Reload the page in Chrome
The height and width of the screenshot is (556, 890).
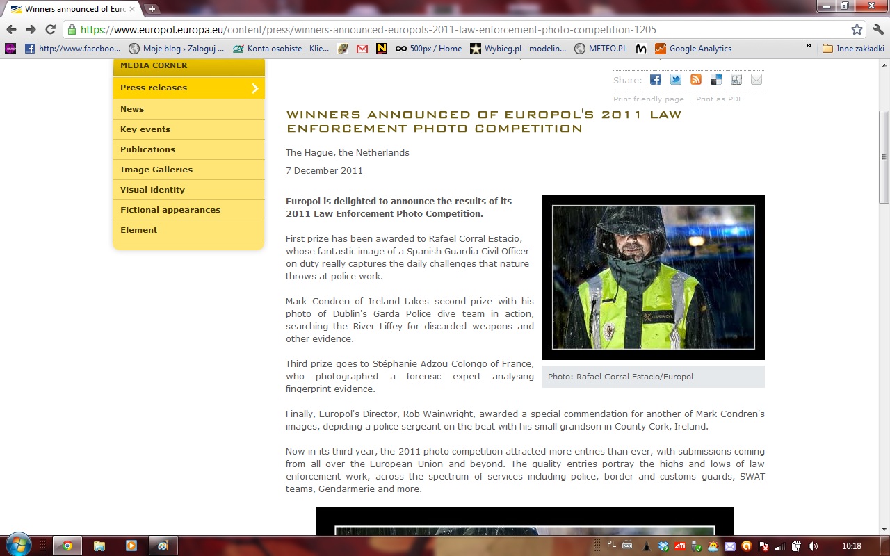point(50,30)
